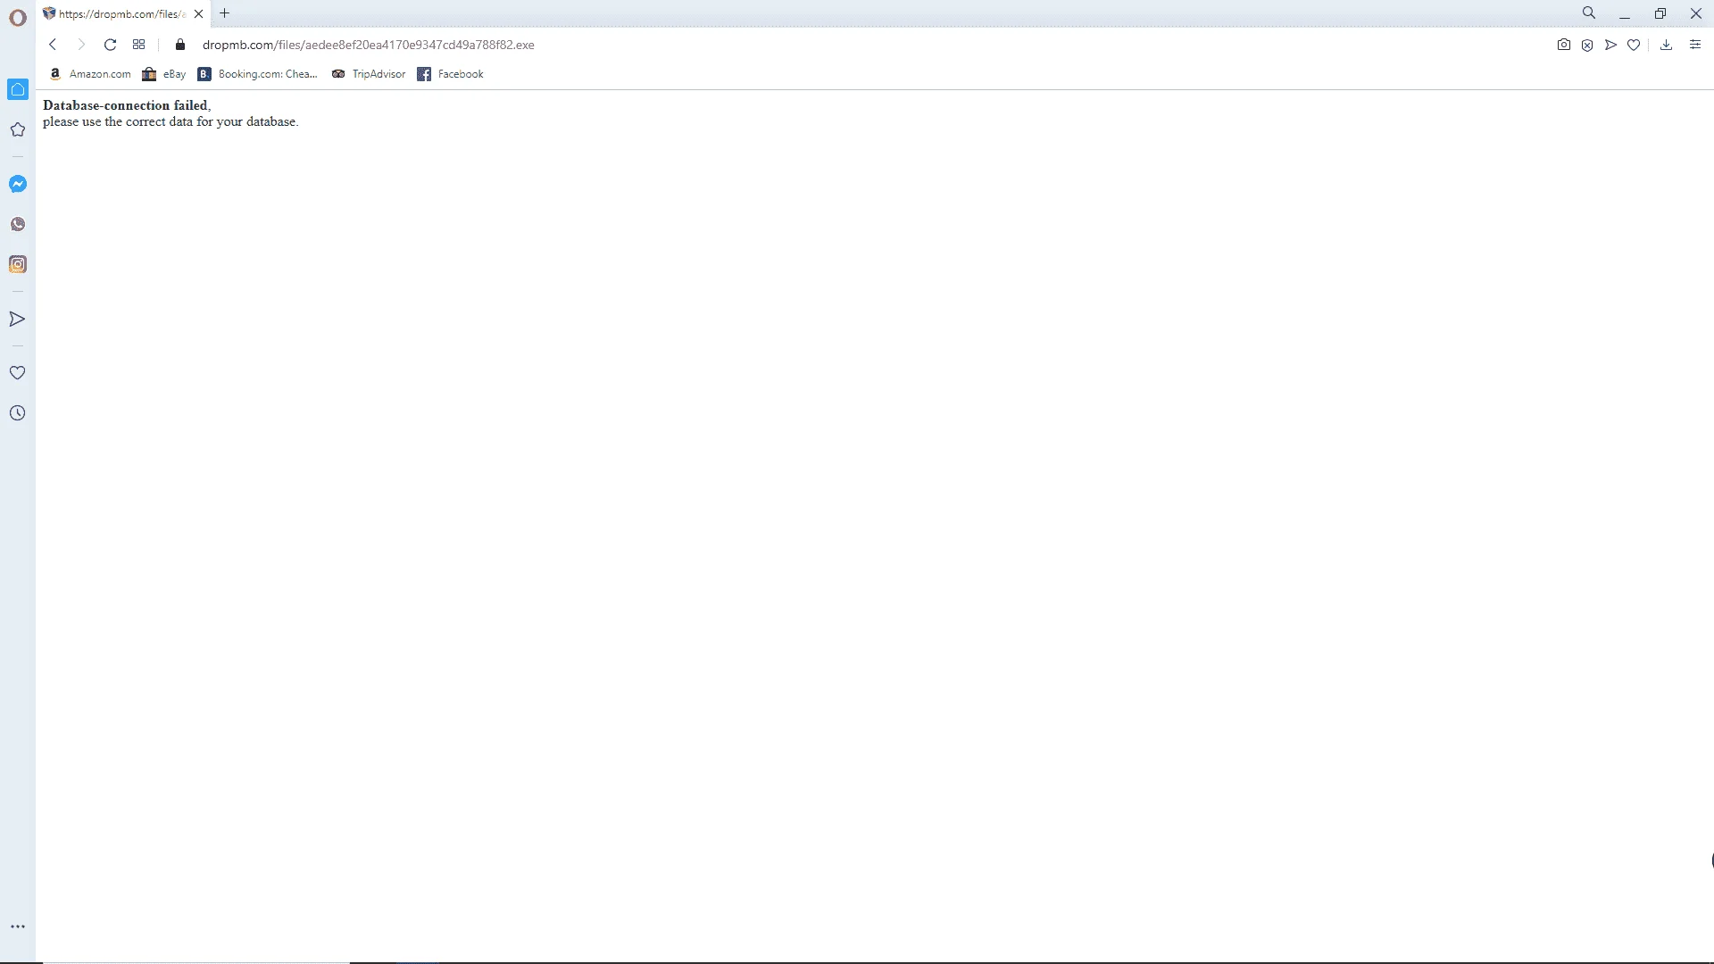
Task: Open Speed Dial start page grid
Action: 138,45
